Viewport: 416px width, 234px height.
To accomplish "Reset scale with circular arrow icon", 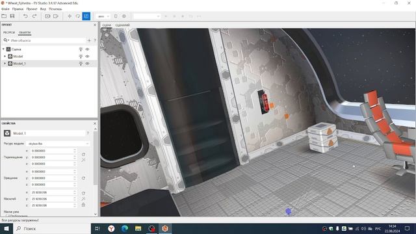I will (x=83, y=193).
